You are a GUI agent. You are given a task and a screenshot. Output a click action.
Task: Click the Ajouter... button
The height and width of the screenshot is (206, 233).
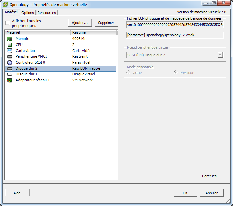click(80, 23)
